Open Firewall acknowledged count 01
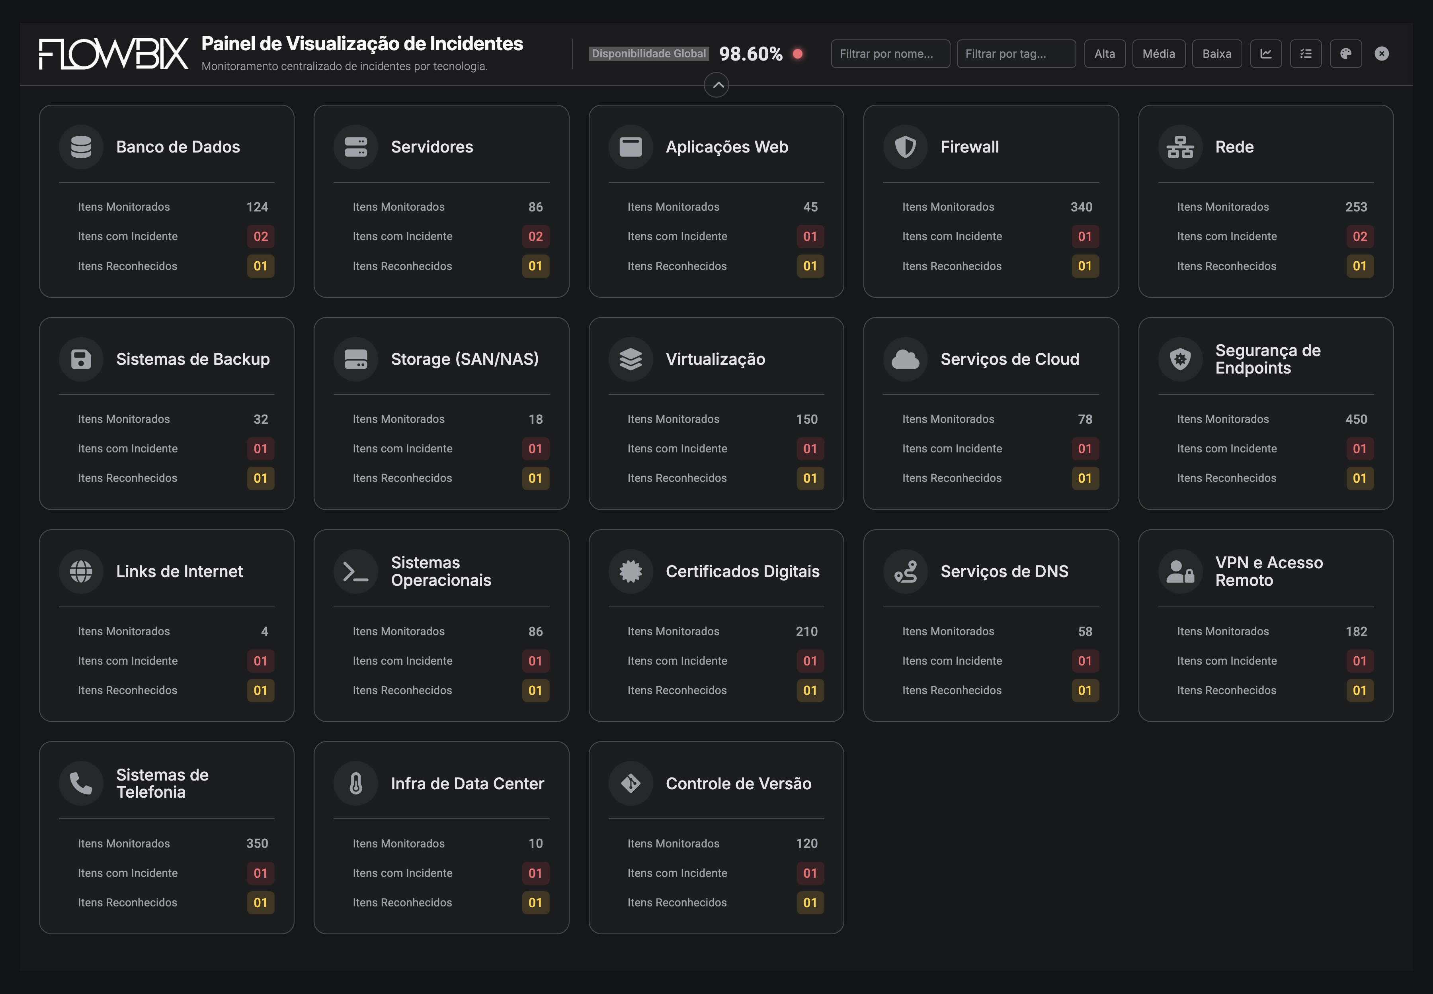This screenshot has width=1433, height=994. [1085, 266]
